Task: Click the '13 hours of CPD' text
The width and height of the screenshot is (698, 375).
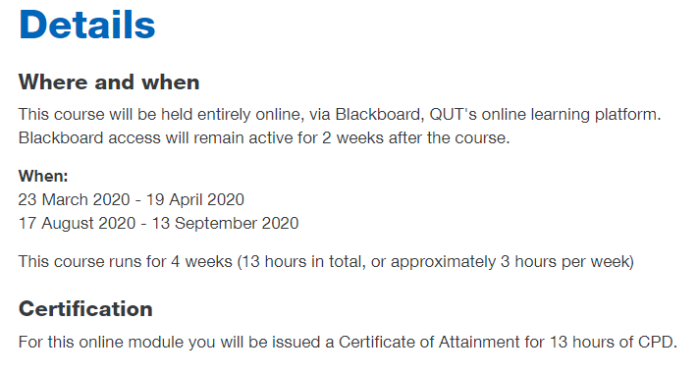Action: [613, 342]
